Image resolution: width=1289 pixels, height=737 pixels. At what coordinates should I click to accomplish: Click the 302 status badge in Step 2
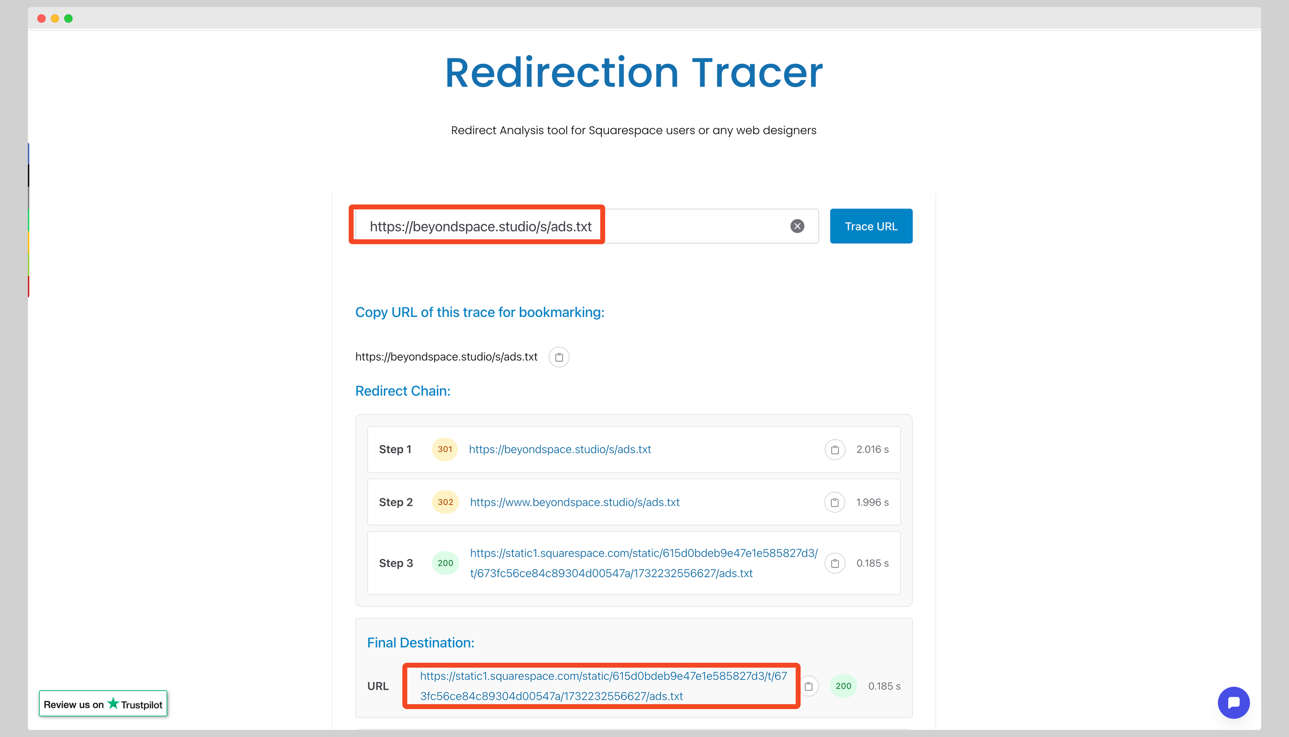click(445, 502)
